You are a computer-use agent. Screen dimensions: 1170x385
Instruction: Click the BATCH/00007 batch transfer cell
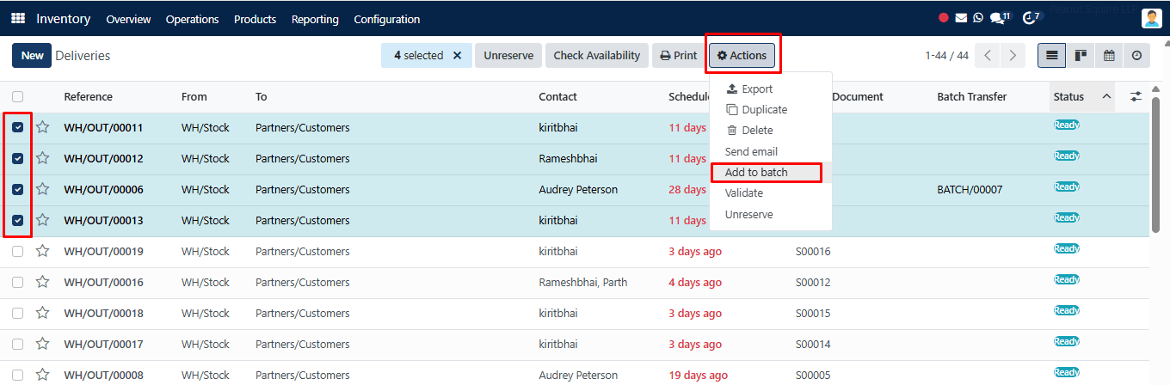(x=970, y=189)
